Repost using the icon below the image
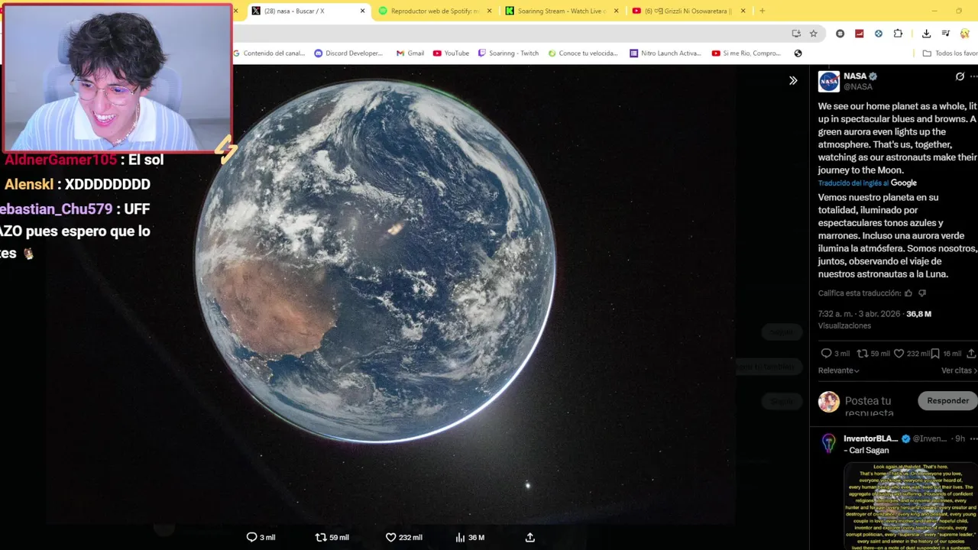This screenshot has width=978, height=550. (x=321, y=538)
